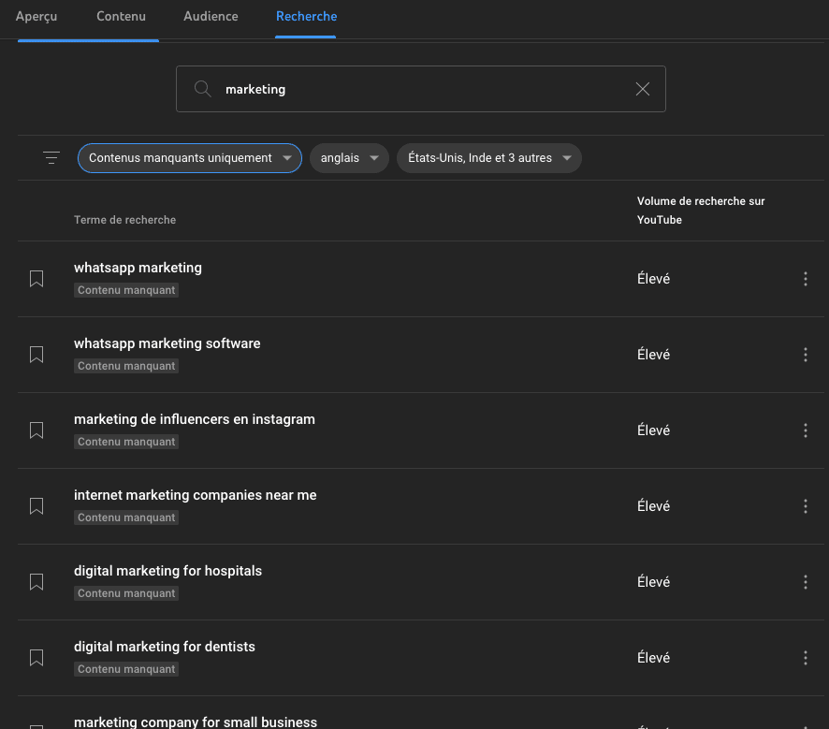
Task: Open more options for digital marketing for dentists
Action: [x=805, y=658]
